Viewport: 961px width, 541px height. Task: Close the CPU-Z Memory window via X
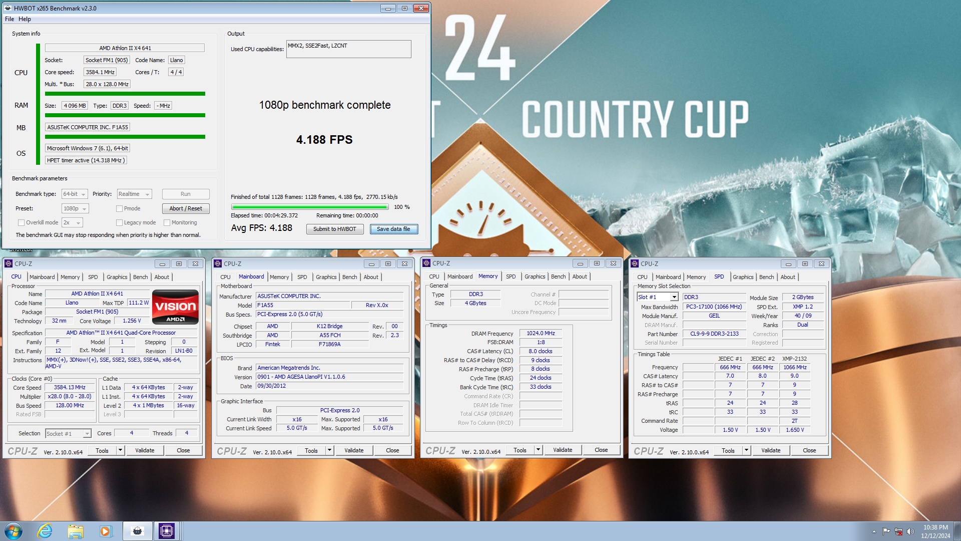coord(613,263)
